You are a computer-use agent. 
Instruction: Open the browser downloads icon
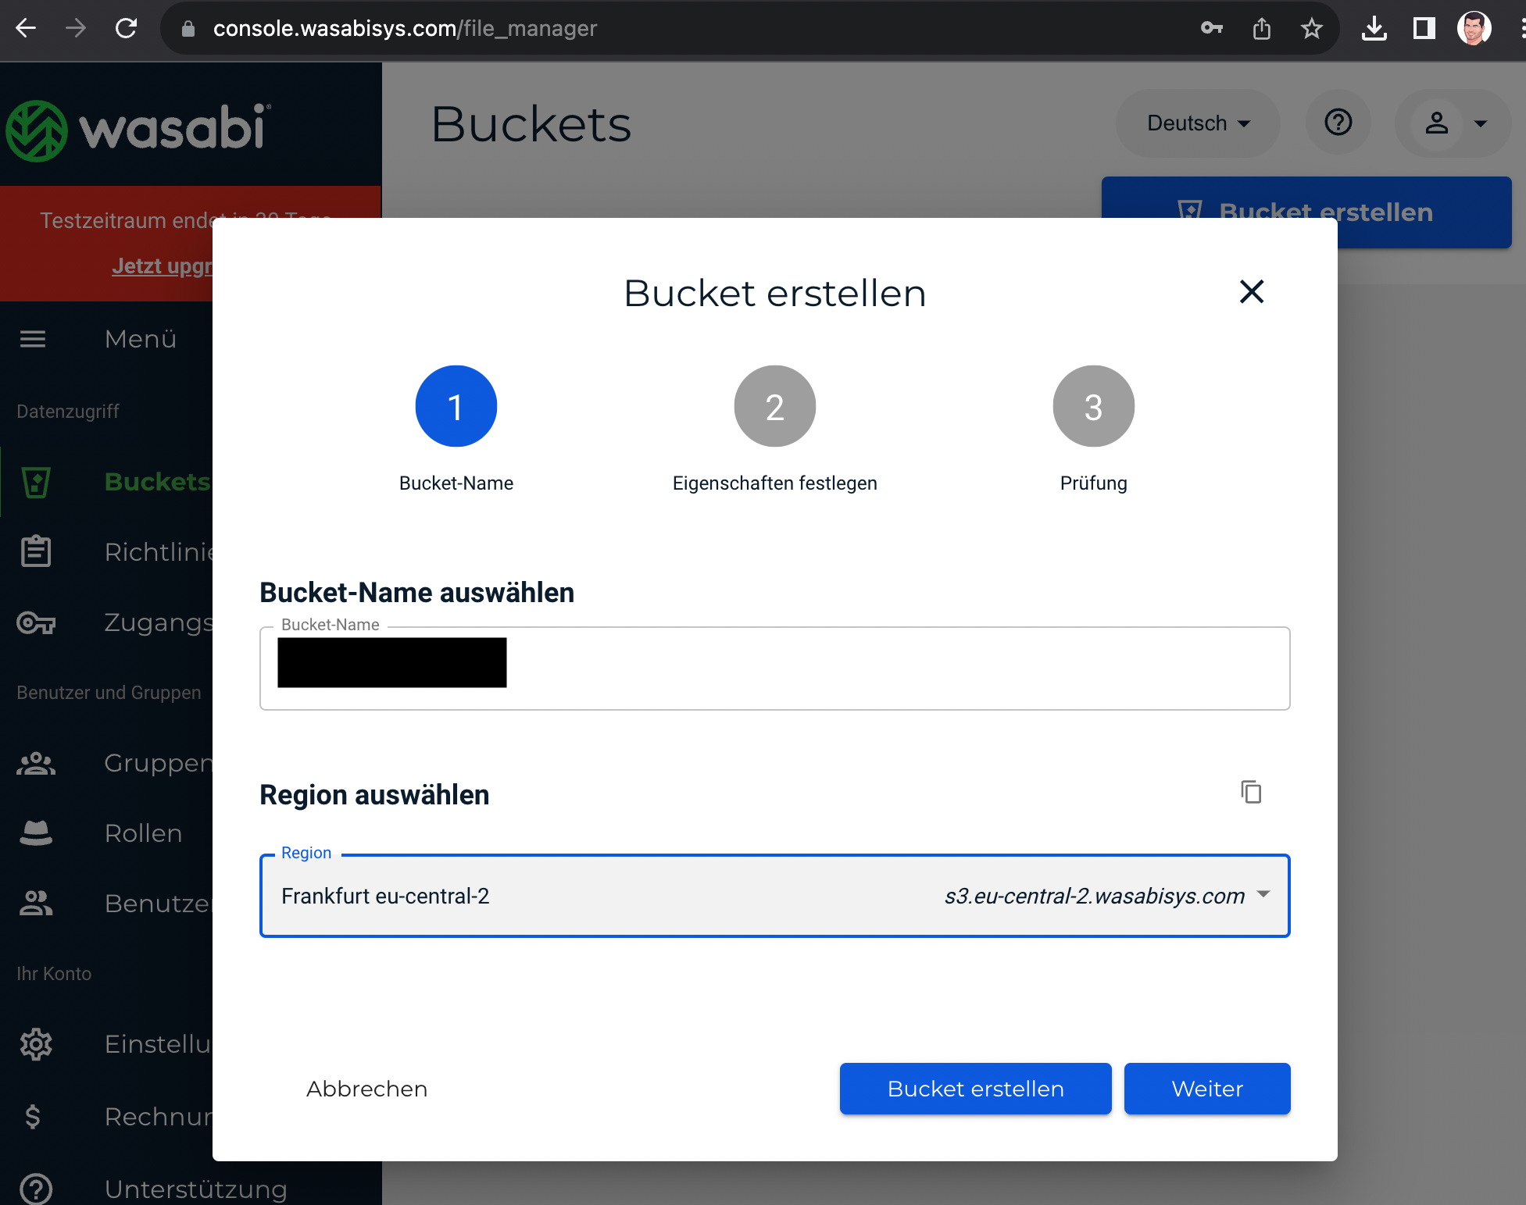point(1374,29)
